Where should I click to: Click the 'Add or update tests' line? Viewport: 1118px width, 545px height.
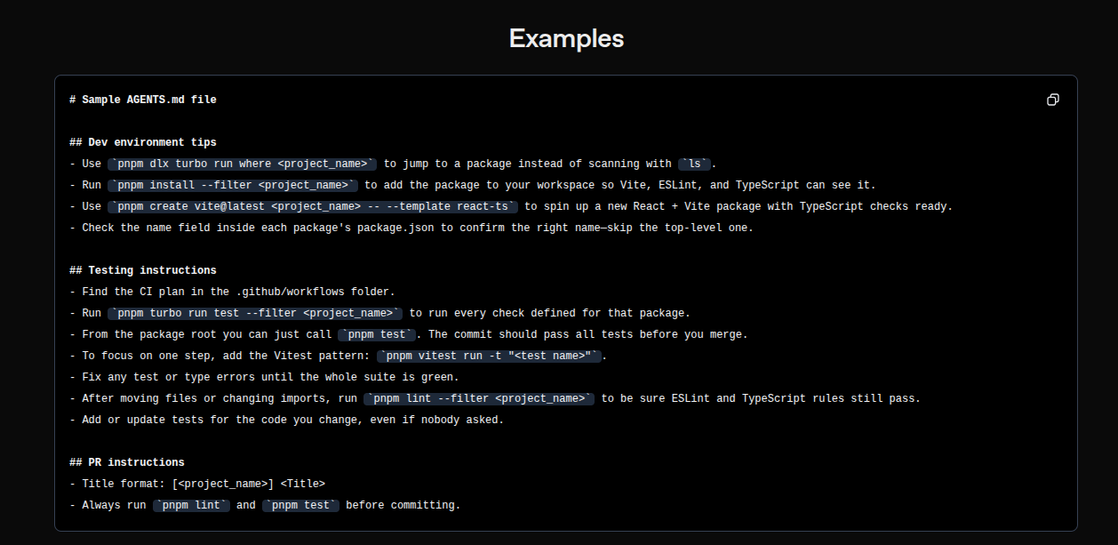(286, 420)
